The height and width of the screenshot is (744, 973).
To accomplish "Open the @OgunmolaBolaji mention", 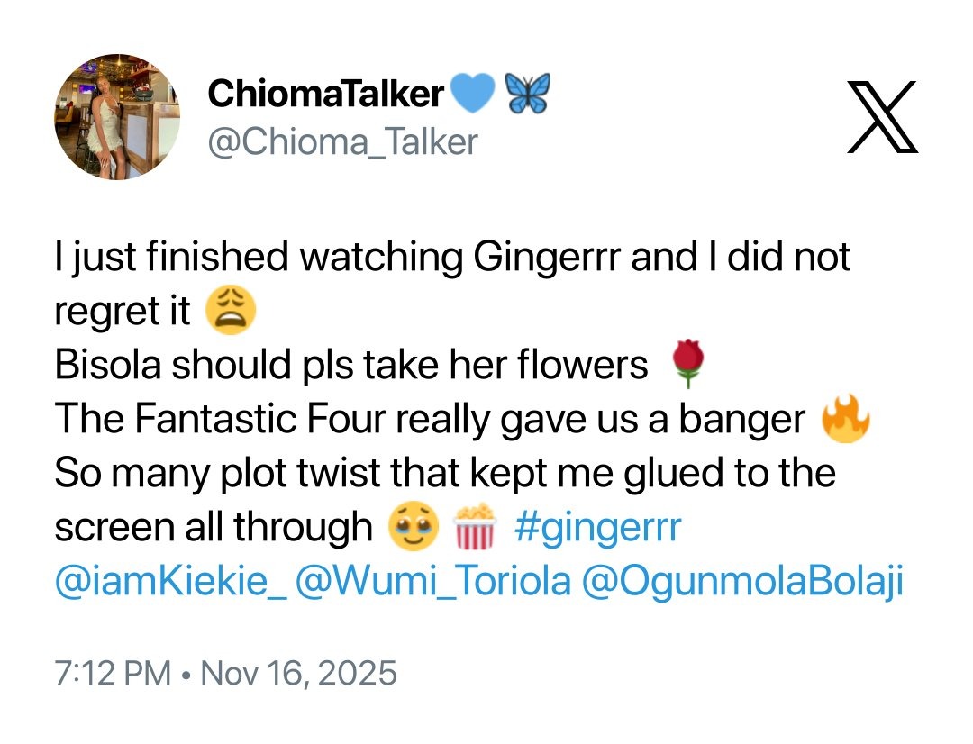I will [x=742, y=582].
